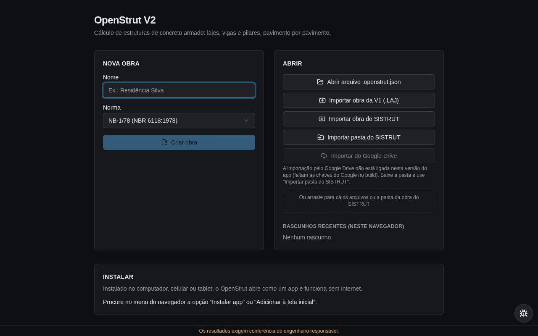Click the Nome project name field
This screenshot has height=336, width=538.
(179, 90)
